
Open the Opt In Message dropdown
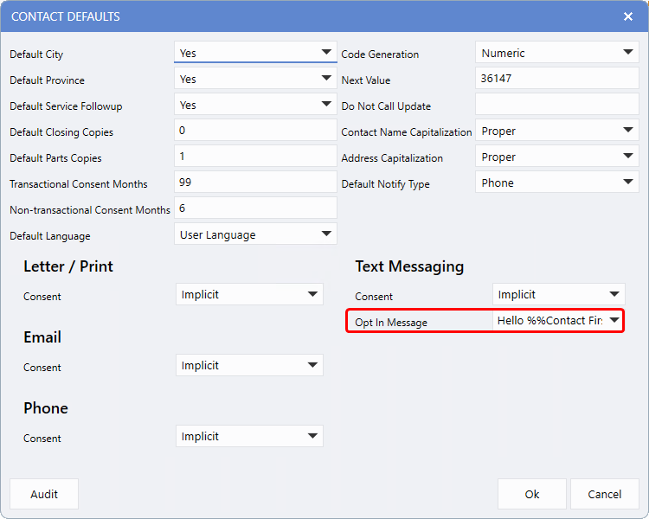[558, 321]
